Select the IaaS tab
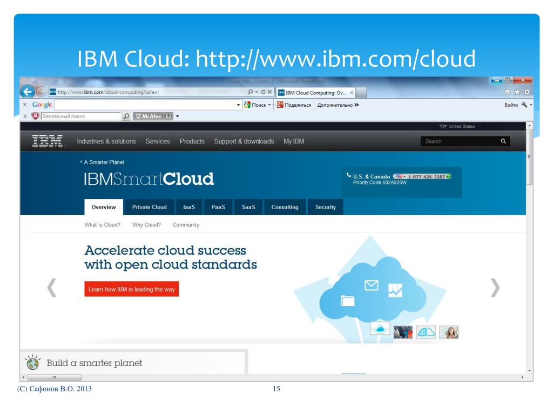The height and width of the screenshot is (414, 553). [x=189, y=207]
